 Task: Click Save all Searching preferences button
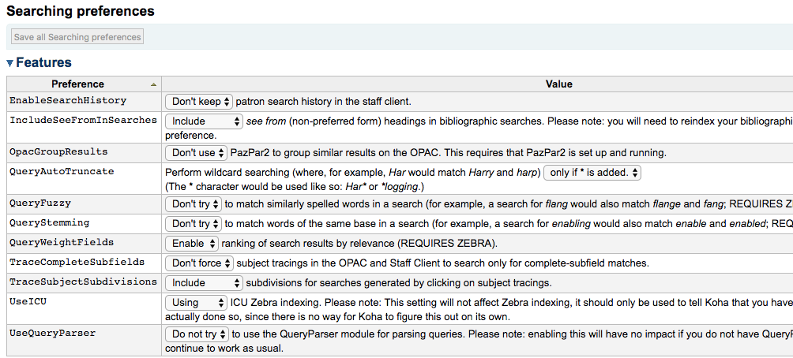coord(77,37)
